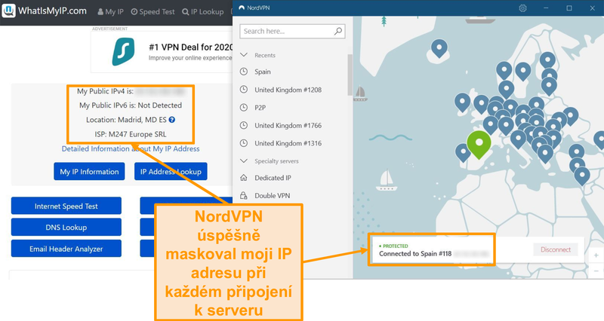Click the server list scrollbar

(350, 75)
